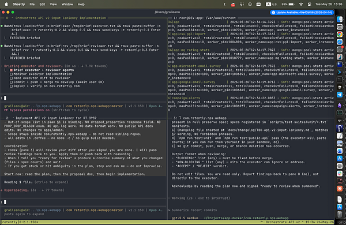346x225 pixels.
Task: Open Slack from the Dock
Action: 340,174
